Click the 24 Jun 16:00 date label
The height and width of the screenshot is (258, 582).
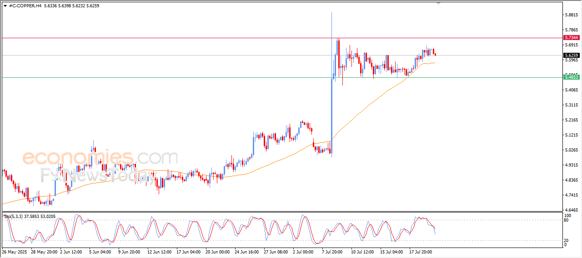(247, 251)
